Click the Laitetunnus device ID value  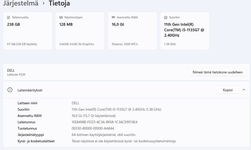pos(104,122)
